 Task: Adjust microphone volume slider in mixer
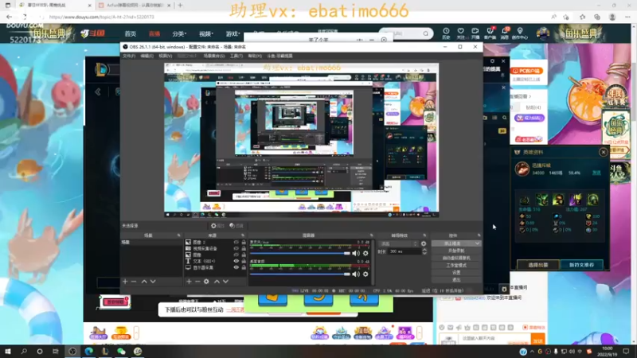(300, 253)
